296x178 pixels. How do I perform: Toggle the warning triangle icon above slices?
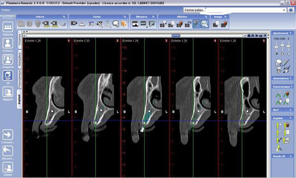[x=253, y=36]
